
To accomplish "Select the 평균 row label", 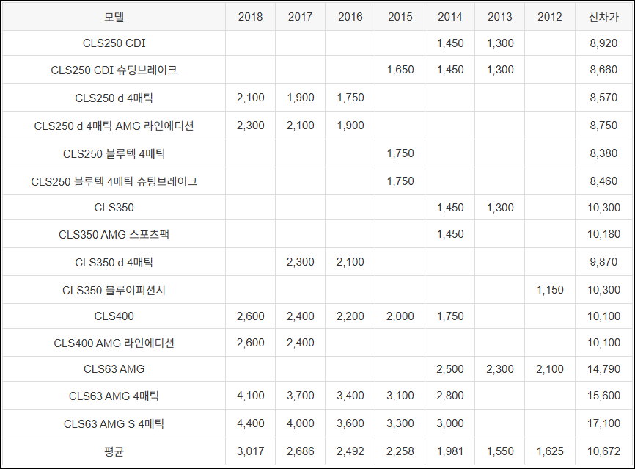I will [114, 451].
